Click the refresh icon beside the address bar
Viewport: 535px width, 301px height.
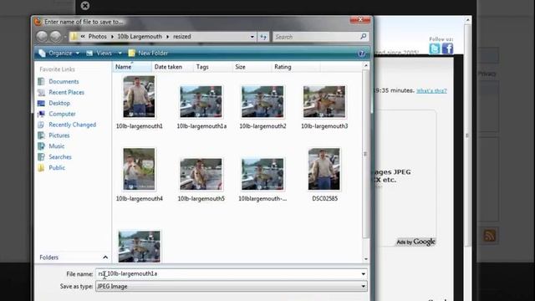click(x=263, y=37)
